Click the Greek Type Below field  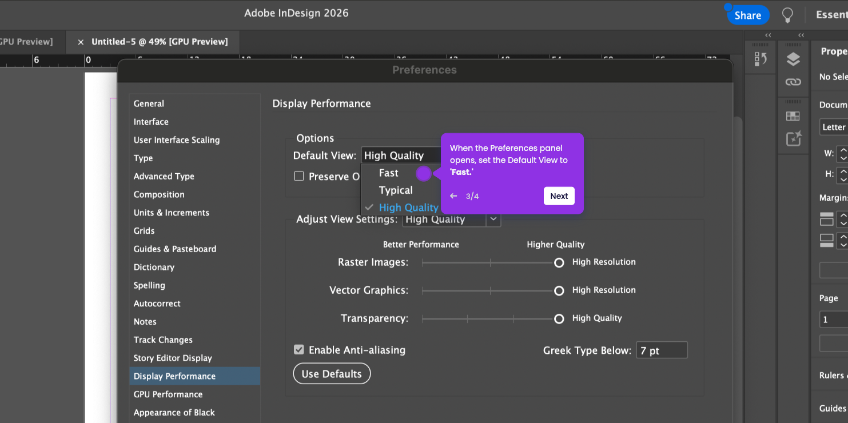pyautogui.click(x=662, y=350)
